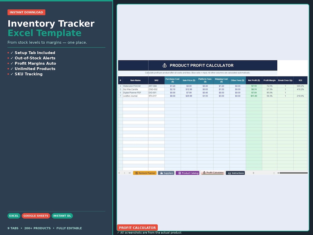The width and height of the screenshot is (313, 235).
Task: Click the 72.0% profit margin cell
Action: pyautogui.click(x=270, y=86)
